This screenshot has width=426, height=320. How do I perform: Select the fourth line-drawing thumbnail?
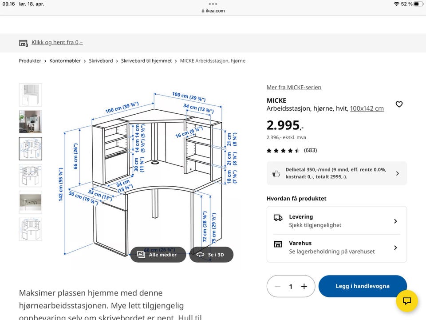point(31,176)
